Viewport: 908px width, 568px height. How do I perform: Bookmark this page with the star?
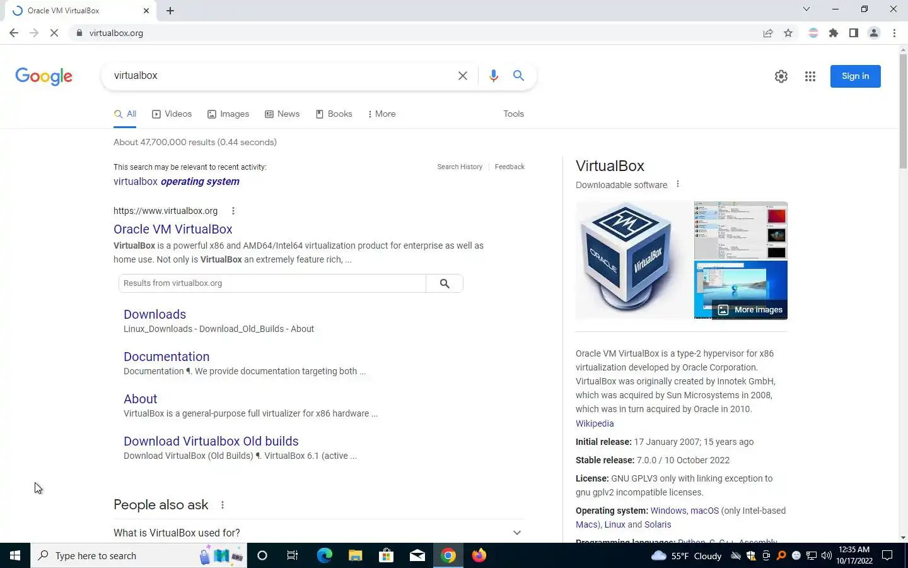coord(788,33)
